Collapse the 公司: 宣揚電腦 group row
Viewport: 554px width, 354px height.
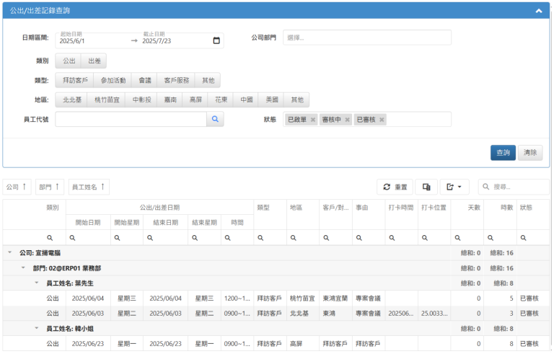pyautogui.click(x=10, y=252)
